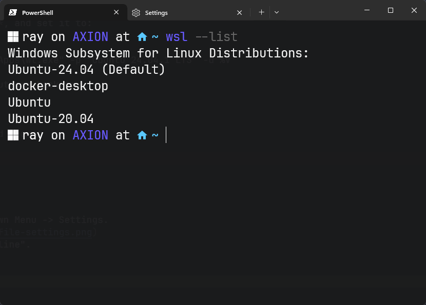Open the new tab dropdown chevron

click(x=277, y=12)
